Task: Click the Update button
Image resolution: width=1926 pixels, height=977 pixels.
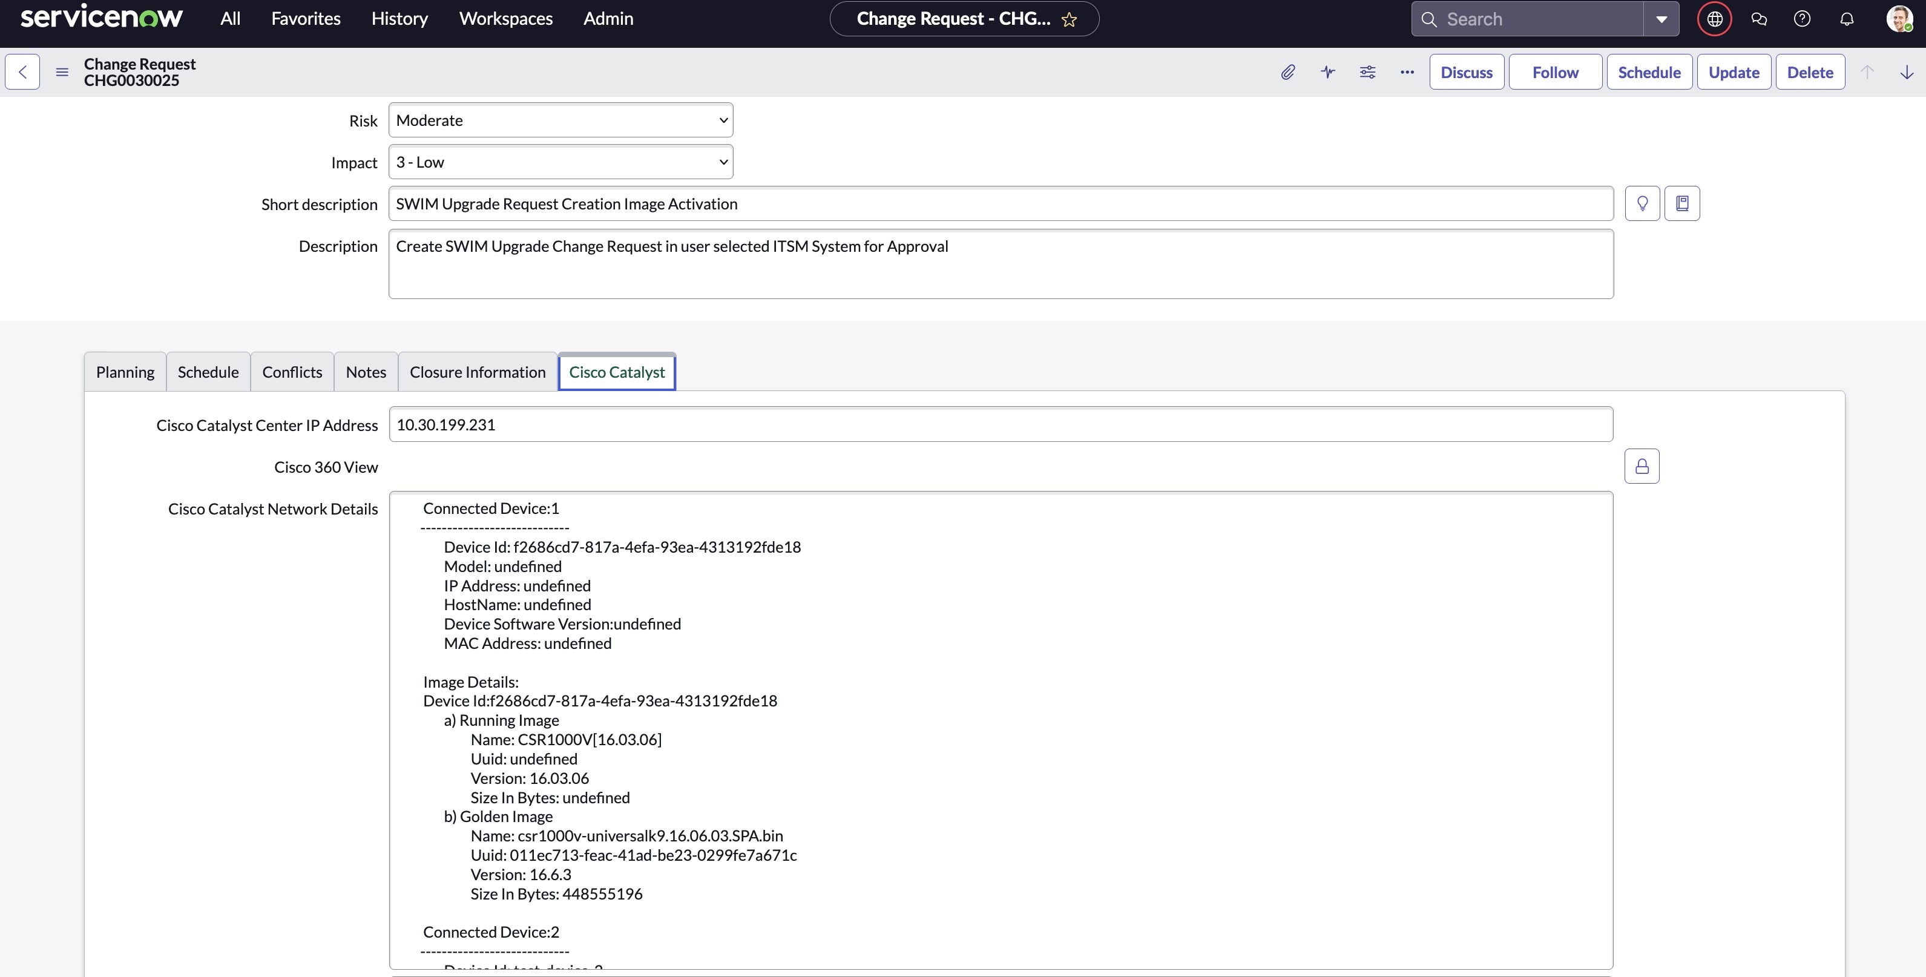Action: click(1734, 72)
